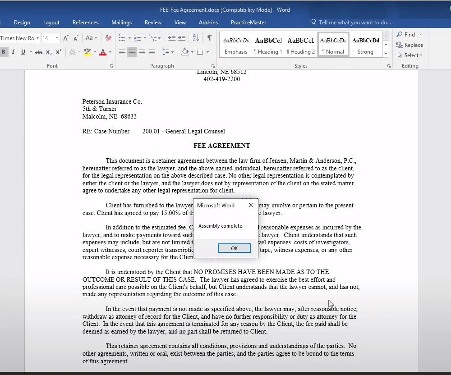
Task: Expand the Styles gallery more arrow
Action: click(x=386, y=53)
